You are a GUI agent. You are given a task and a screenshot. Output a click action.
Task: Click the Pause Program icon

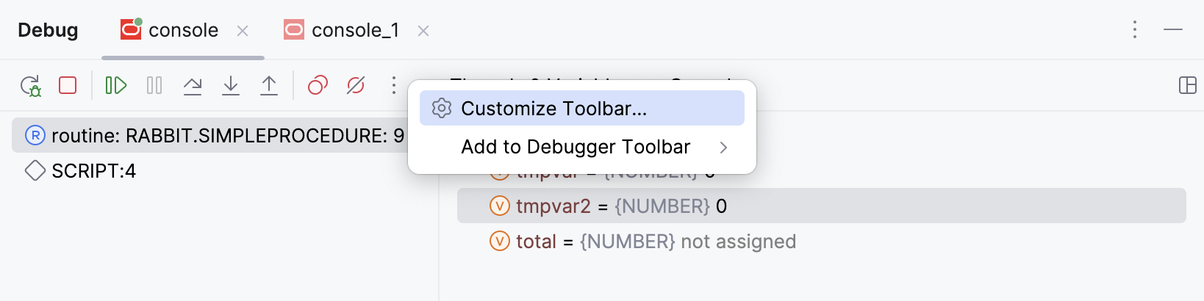(x=154, y=86)
